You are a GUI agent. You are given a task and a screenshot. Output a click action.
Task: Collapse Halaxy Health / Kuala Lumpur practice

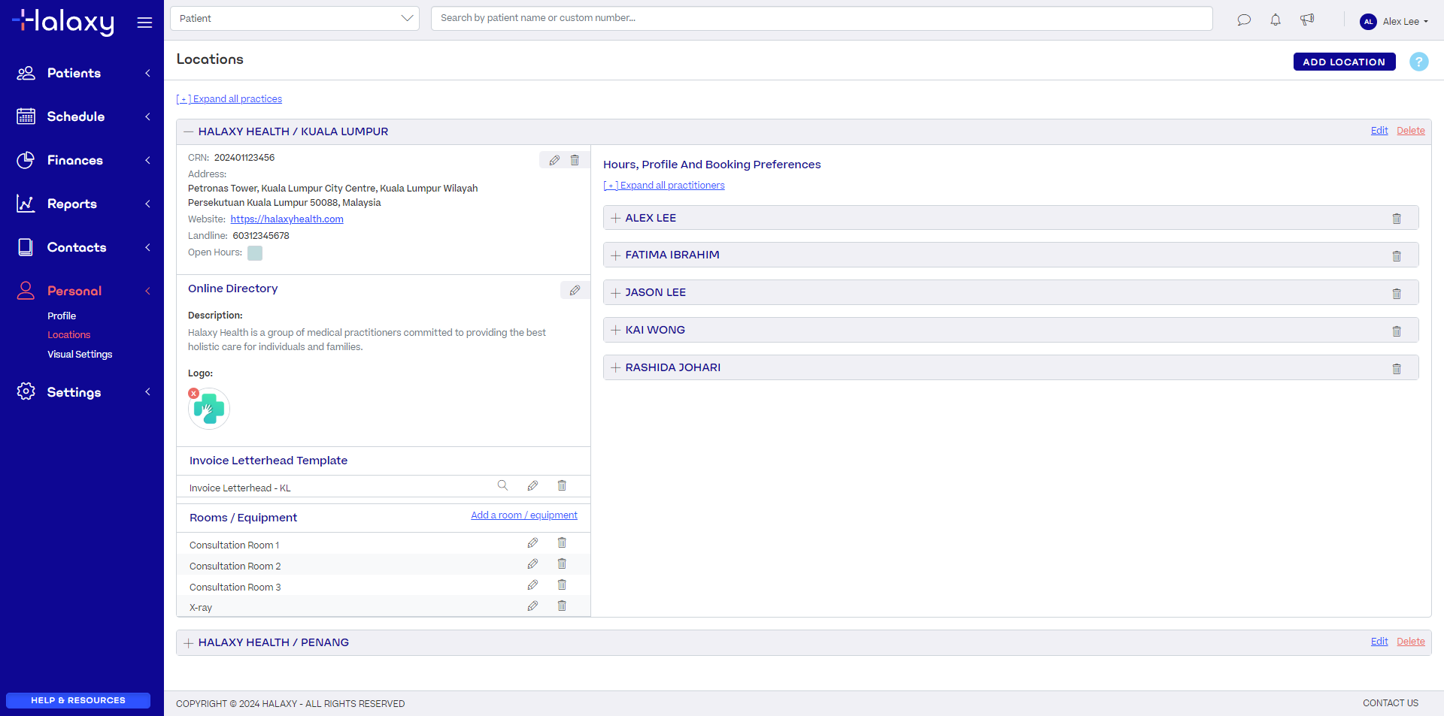coord(189,131)
